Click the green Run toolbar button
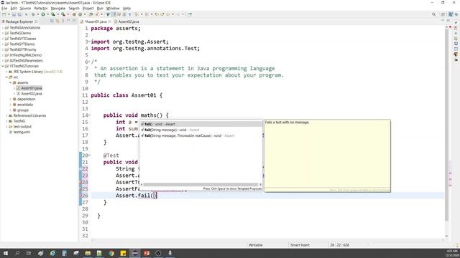The height and width of the screenshot is (258, 460). 43,14
